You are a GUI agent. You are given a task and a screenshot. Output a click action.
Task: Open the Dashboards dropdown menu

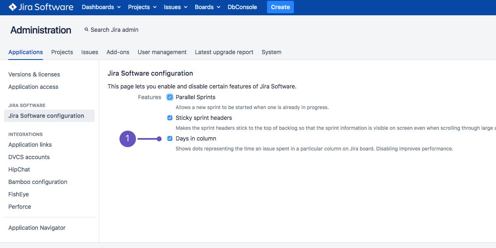tap(101, 7)
